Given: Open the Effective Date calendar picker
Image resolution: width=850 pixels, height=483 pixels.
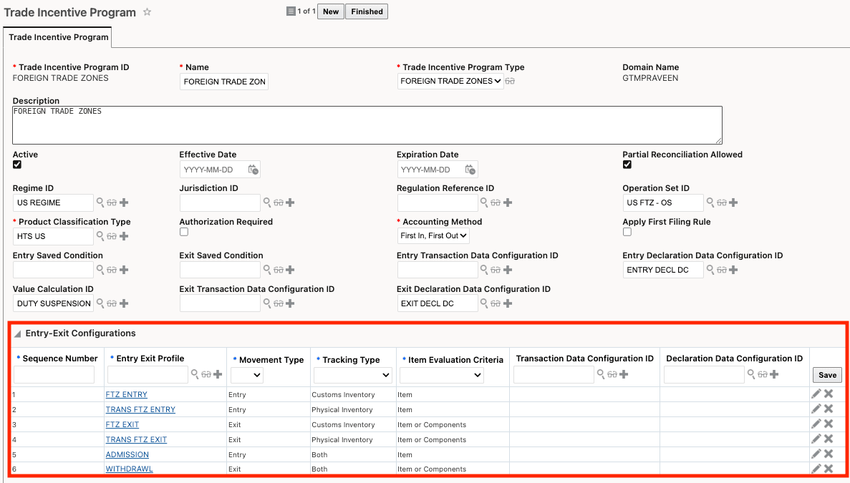Looking at the screenshot, I should coord(253,170).
